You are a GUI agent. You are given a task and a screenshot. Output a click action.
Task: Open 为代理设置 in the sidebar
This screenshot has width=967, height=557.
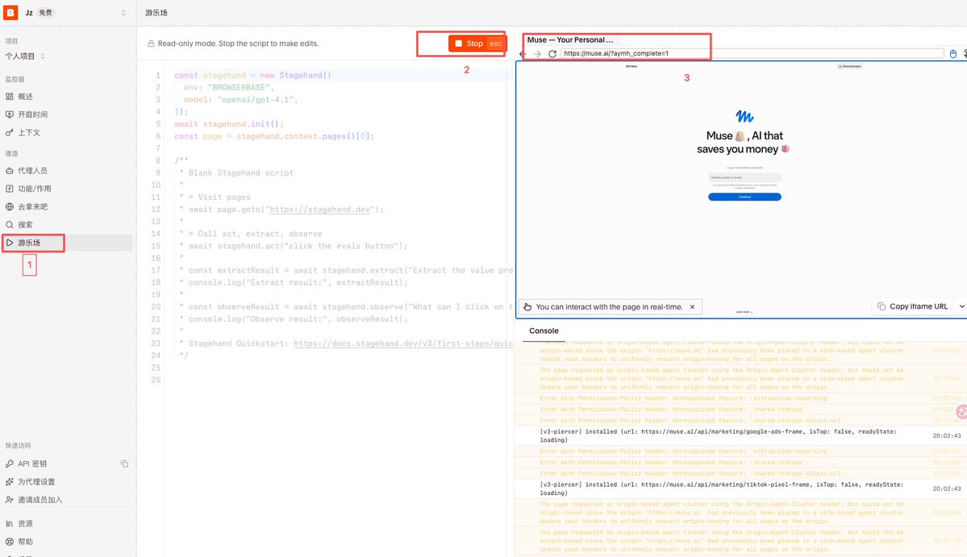(36, 482)
